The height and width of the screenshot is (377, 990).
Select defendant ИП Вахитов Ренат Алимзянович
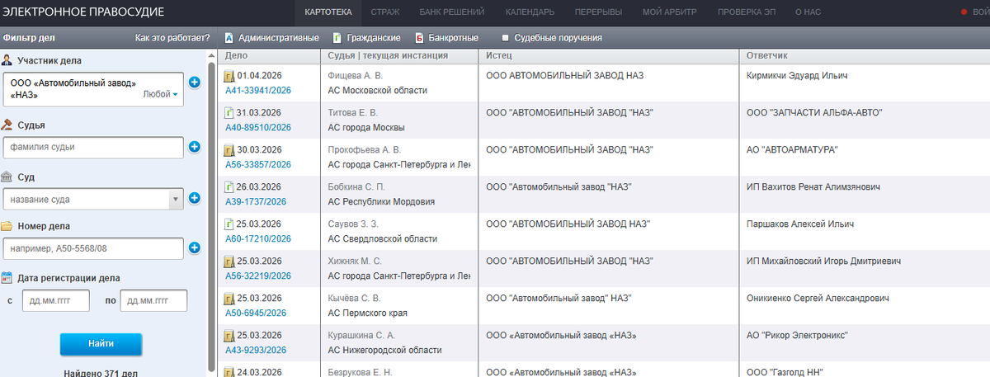pos(813,187)
